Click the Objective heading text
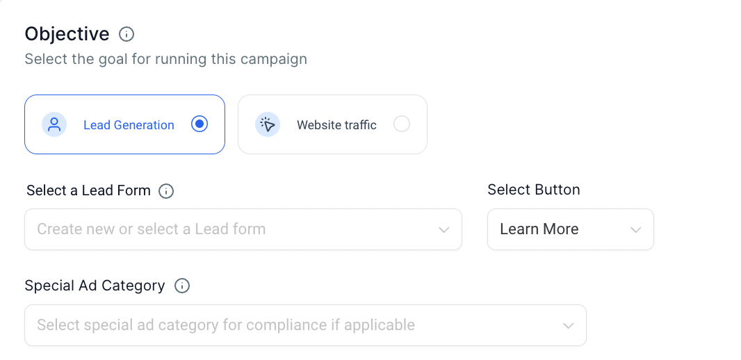This screenshot has width=741, height=360. tap(67, 34)
